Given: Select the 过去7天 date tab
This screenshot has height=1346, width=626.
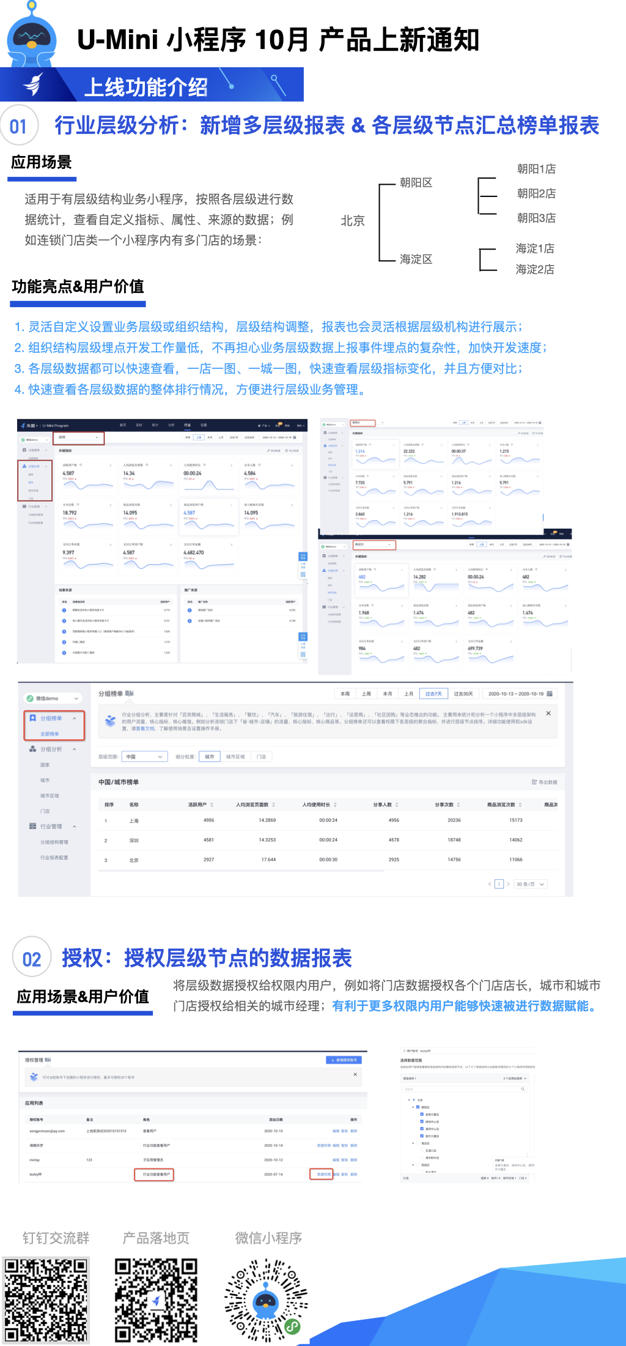Looking at the screenshot, I should point(433,694).
